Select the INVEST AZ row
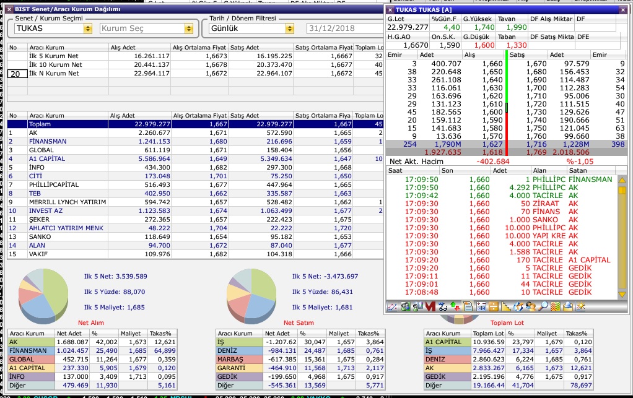This screenshot has width=633, height=398. [x=195, y=211]
